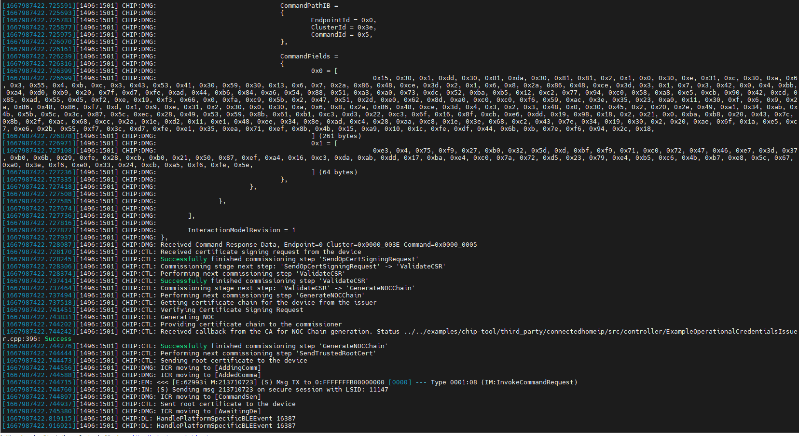Click HandlePlatformSpecificBLEEvent line at timestamp 1667987422.916921

tap(226, 426)
